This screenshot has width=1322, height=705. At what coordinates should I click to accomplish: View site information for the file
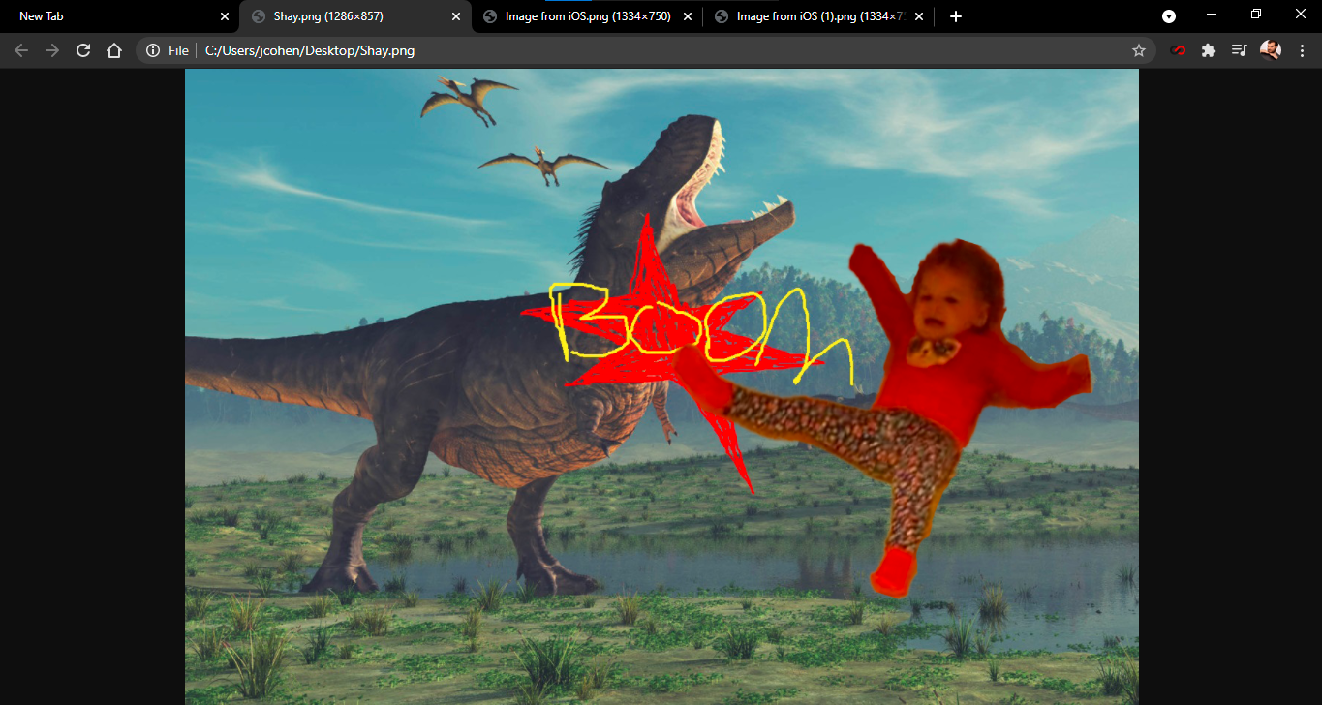(x=153, y=50)
